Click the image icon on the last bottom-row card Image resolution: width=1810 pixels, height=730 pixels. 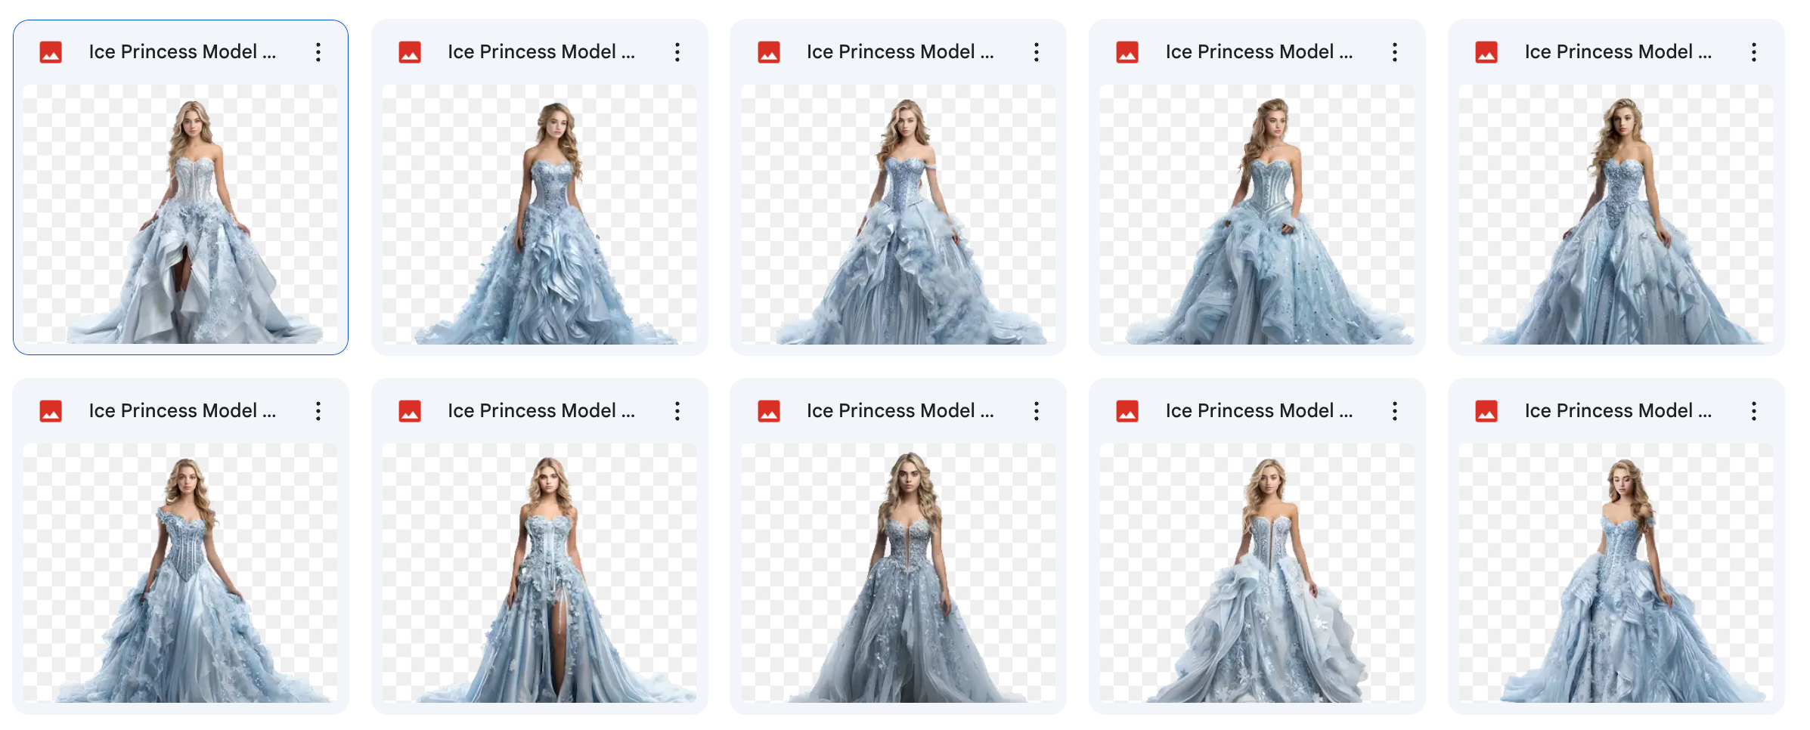1486,410
